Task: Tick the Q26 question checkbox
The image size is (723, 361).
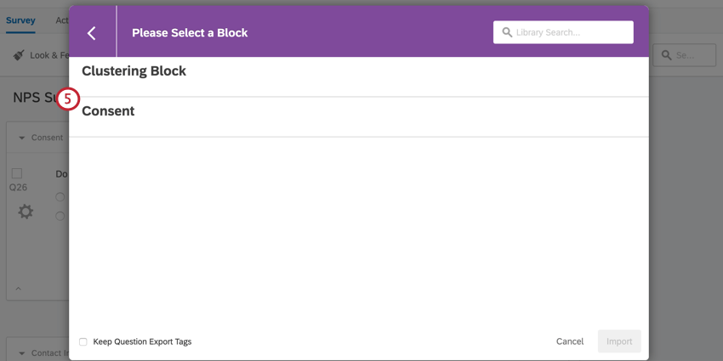Action: click(17, 173)
